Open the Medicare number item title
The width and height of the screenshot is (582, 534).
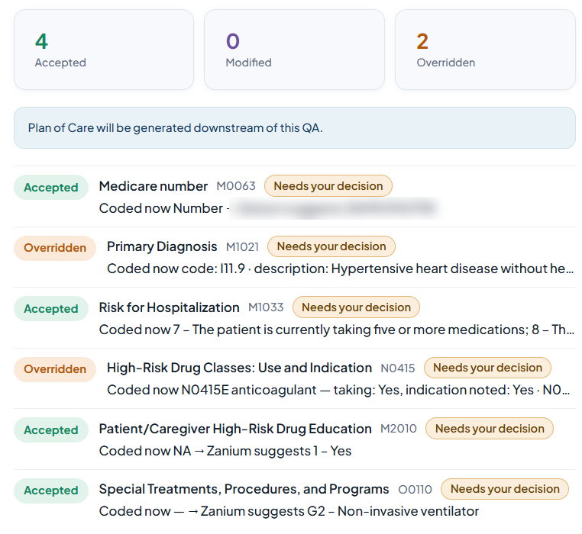click(x=154, y=186)
